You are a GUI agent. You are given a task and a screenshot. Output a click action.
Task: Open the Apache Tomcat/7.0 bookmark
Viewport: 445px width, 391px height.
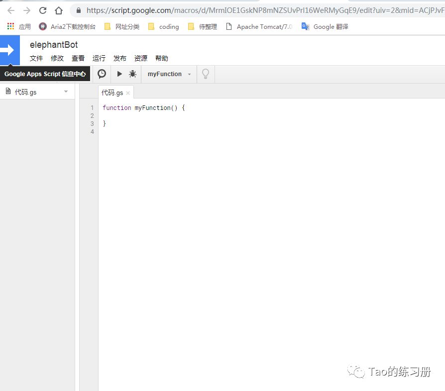click(259, 27)
